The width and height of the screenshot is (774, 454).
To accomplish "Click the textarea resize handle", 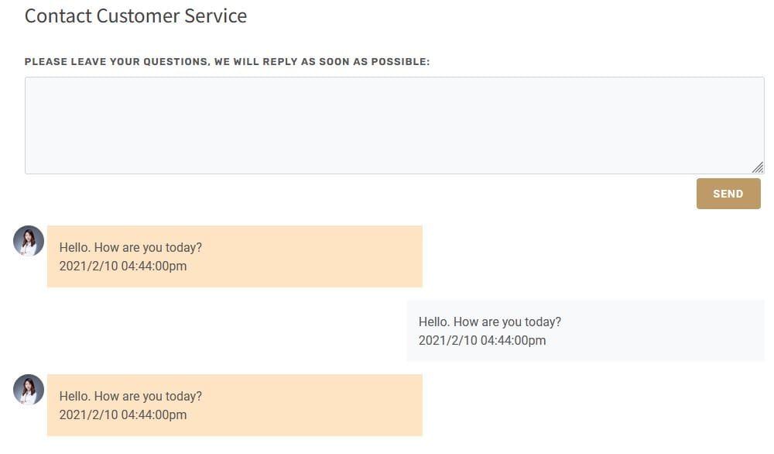I will click(759, 167).
